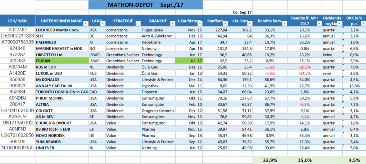The width and height of the screenshot is (366, 164).
Task: Open the LAND column filter dropdown
Action: click(103, 23)
